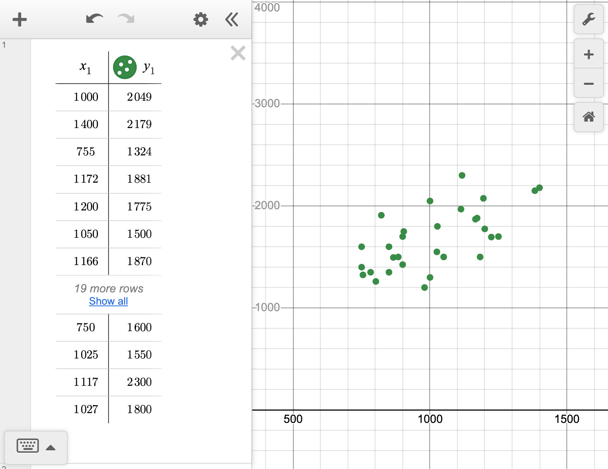608x469 pixels.
Task: Zoom out on the graph
Action: pos(588,84)
